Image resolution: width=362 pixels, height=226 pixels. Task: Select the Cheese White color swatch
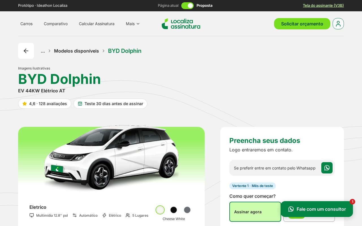click(160, 210)
